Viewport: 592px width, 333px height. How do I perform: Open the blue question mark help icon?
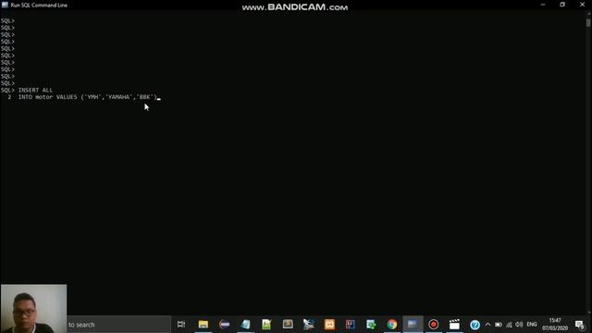475,325
